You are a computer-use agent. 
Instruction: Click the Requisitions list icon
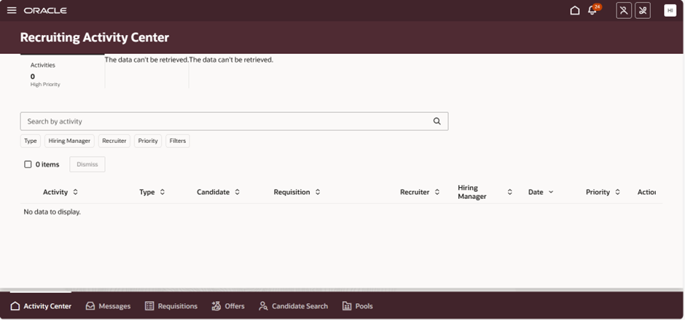click(x=149, y=306)
